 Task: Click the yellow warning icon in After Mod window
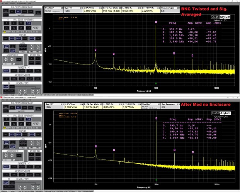click(x=4, y=128)
